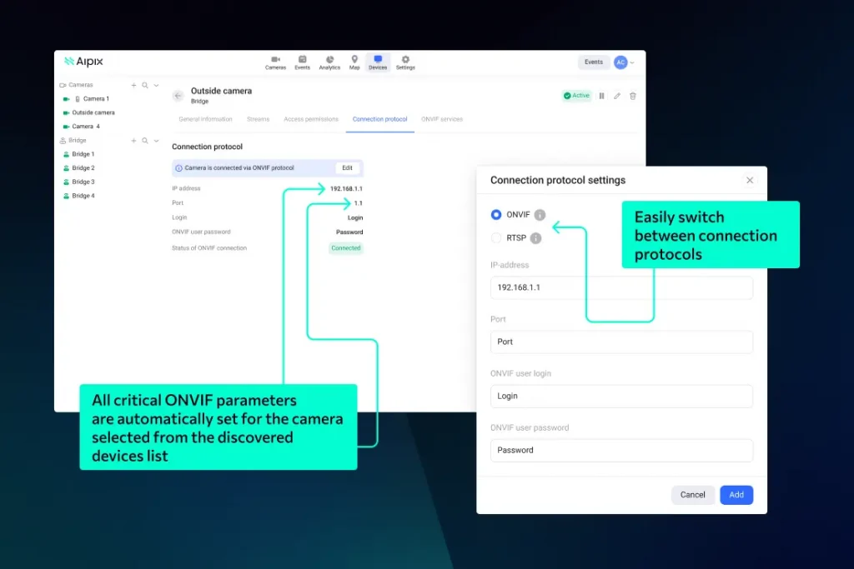Go to the Map view
The height and width of the screenshot is (569, 854).
(x=354, y=62)
